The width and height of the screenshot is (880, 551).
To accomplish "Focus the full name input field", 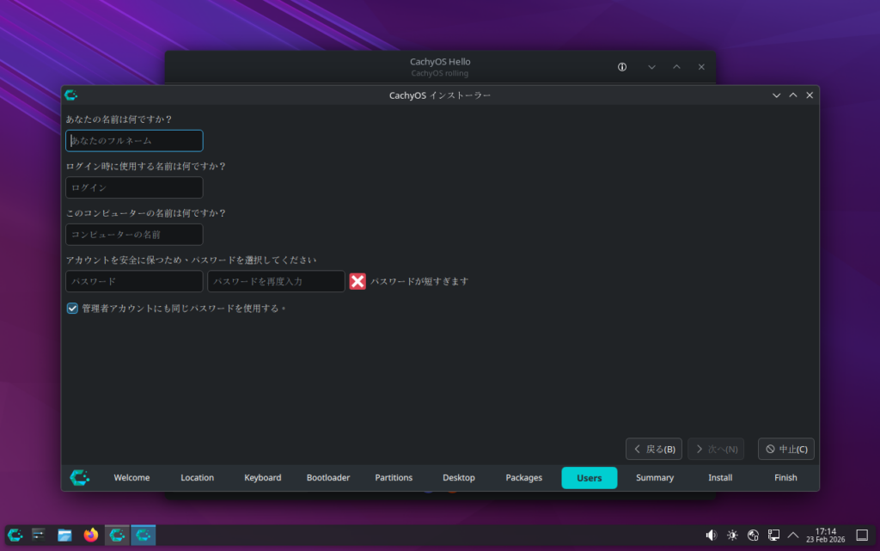I will click(134, 140).
